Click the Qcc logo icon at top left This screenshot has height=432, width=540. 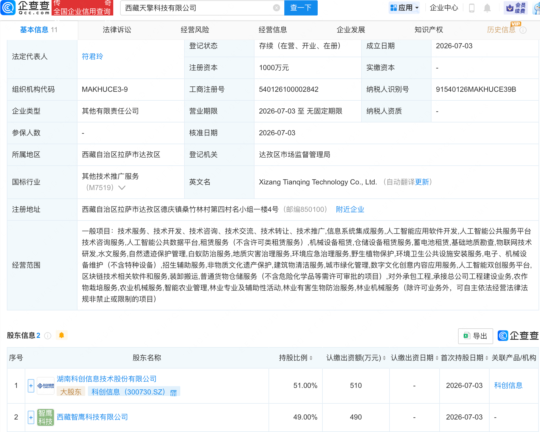click(x=8, y=8)
